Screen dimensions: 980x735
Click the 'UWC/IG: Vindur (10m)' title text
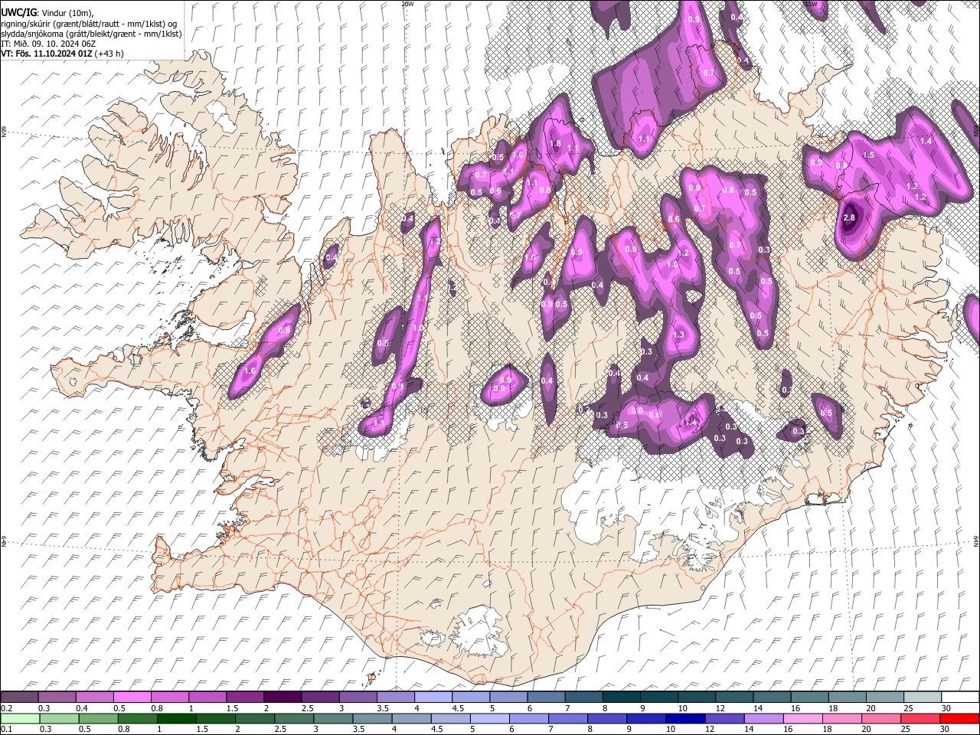pos(47,13)
